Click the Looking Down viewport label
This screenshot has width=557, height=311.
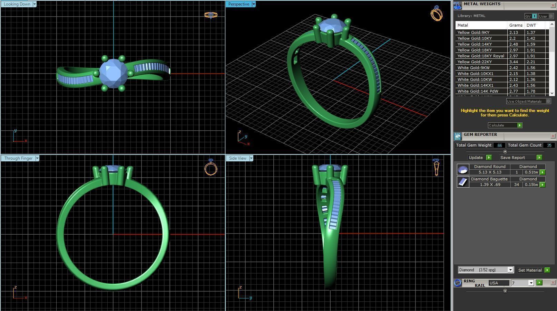coord(17,4)
